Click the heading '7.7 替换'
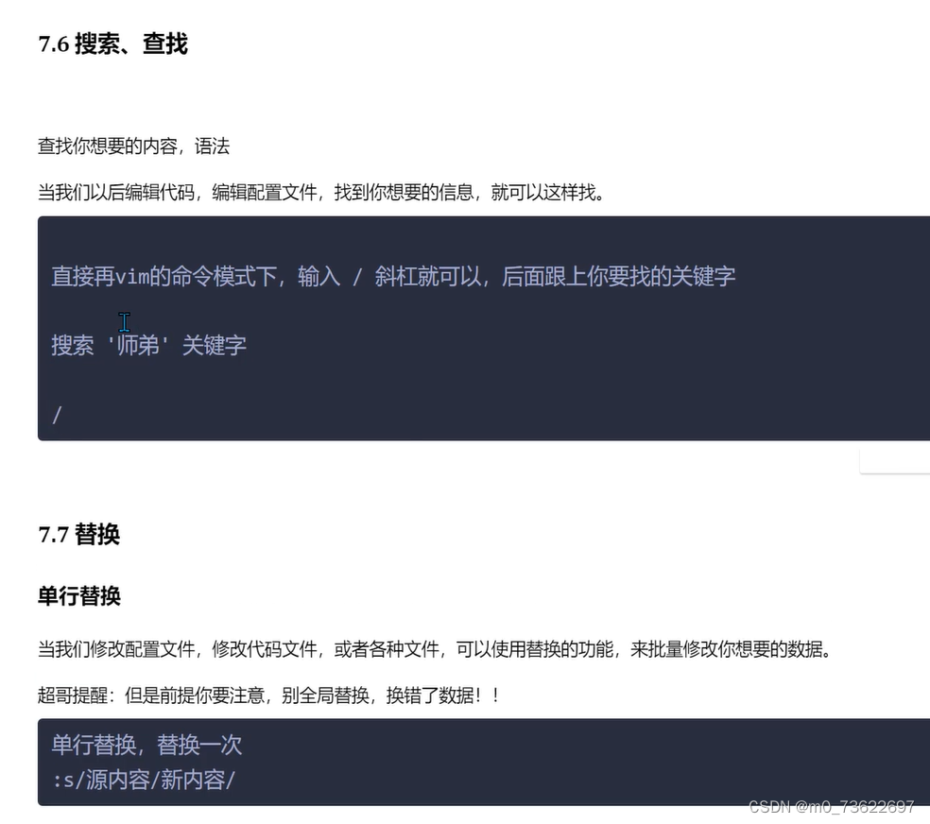The image size is (930, 824). tap(78, 534)
